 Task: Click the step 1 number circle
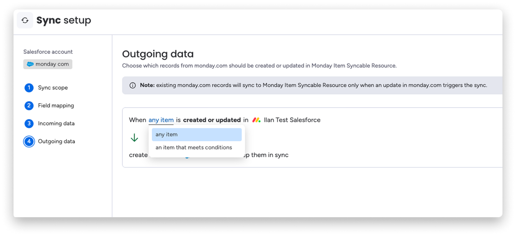(29, 88)
